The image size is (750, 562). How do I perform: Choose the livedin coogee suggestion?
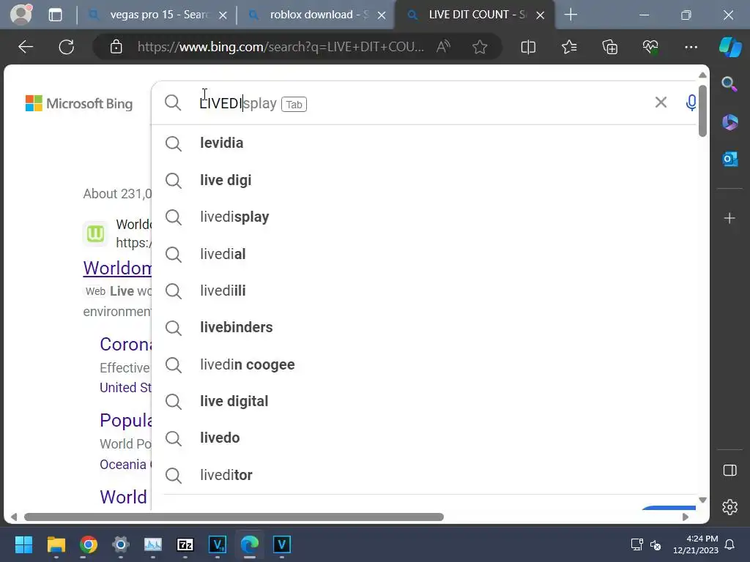point(424,364)
